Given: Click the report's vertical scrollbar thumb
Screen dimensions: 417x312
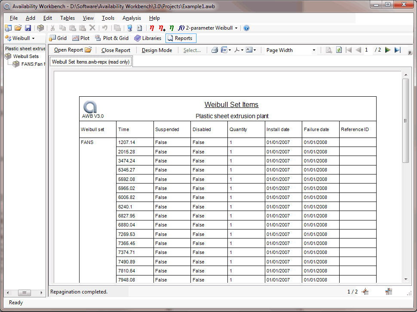Looking at the screenshot, I should pos(405,120).
